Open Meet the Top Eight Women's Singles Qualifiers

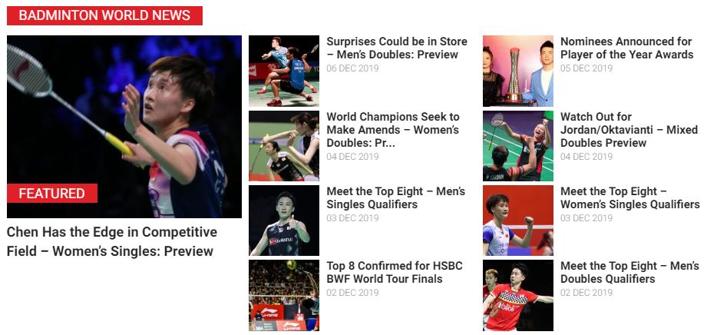[x=630, y=197]
